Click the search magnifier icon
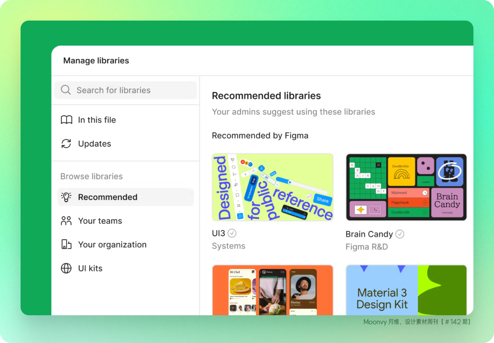494x343 pixels. point(66,90)
